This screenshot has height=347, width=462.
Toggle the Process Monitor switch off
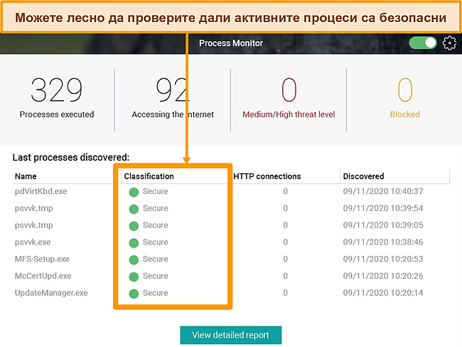point(422,43)
